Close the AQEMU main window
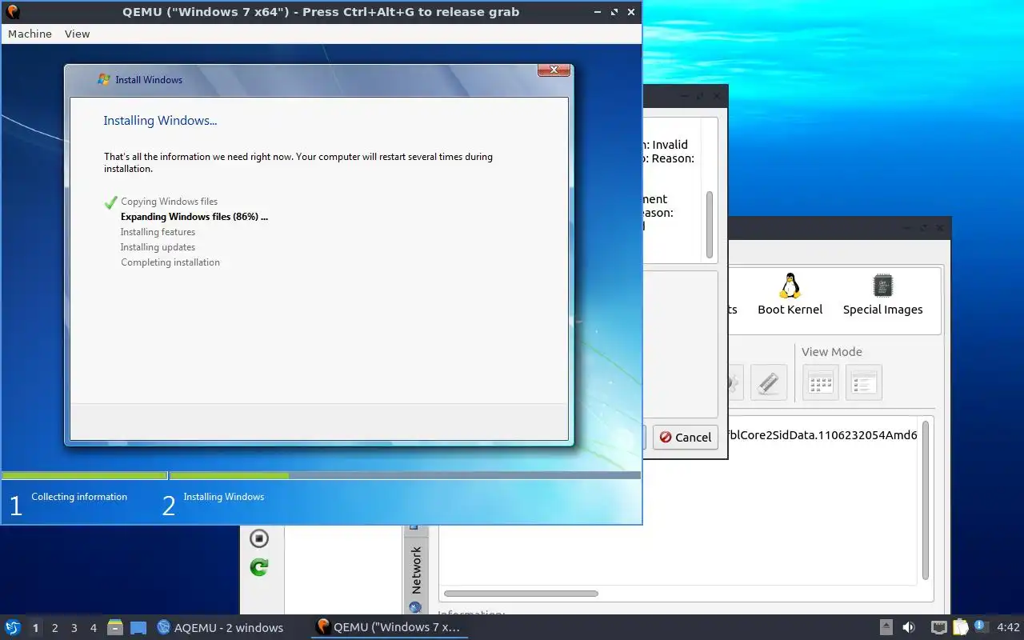 click(x=940, y=228)
